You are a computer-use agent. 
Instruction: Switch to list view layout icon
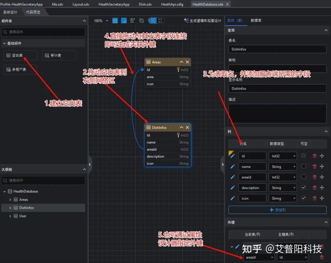click(160, 21)
